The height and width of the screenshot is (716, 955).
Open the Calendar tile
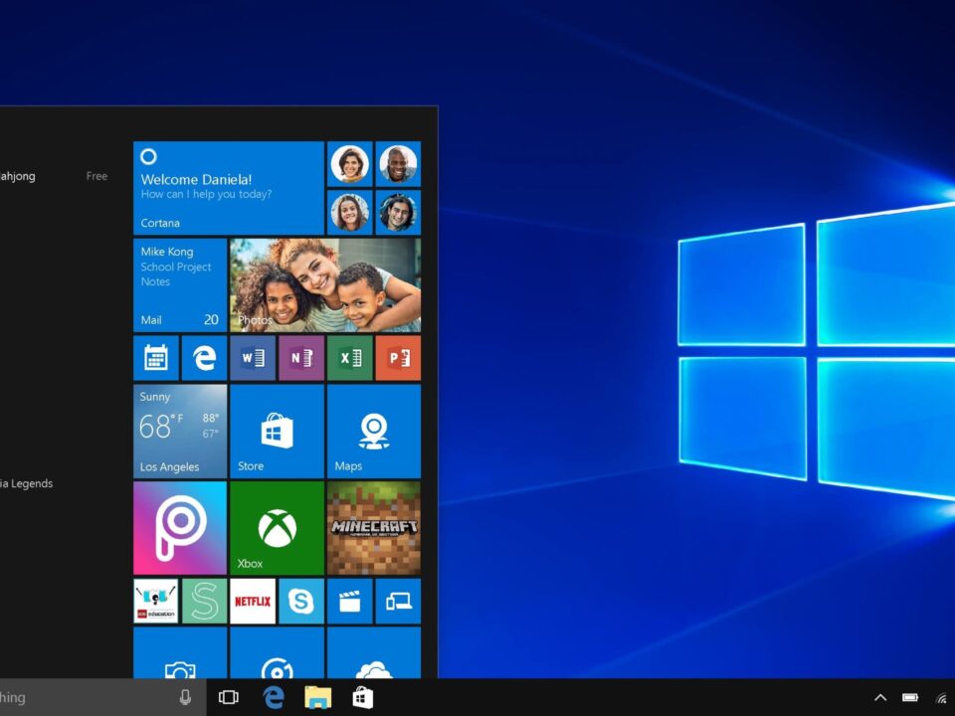pyautogui.click(x=155, y=358)
